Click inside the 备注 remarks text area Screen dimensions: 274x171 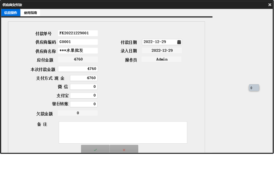(123, 132)
